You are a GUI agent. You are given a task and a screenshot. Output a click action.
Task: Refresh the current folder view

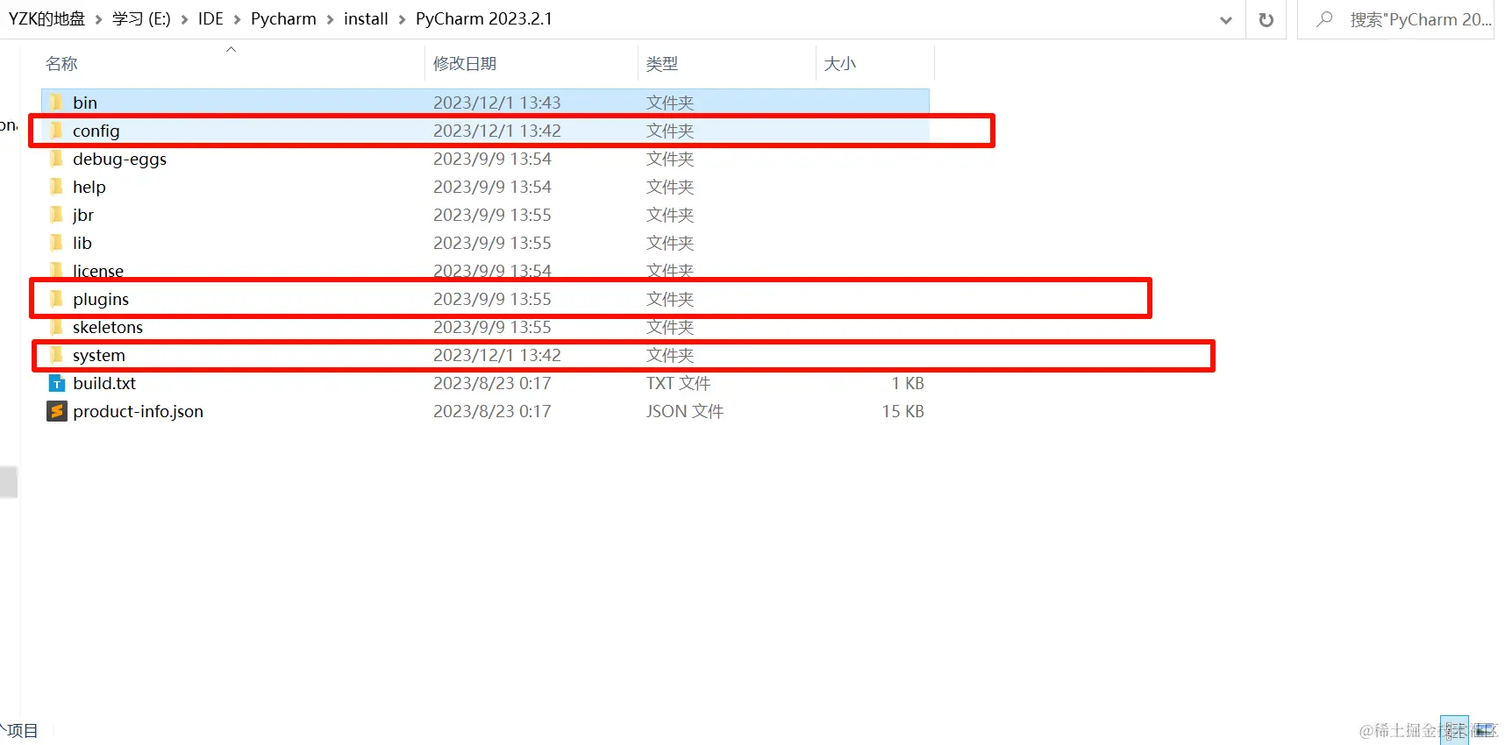pos(1266,19)
